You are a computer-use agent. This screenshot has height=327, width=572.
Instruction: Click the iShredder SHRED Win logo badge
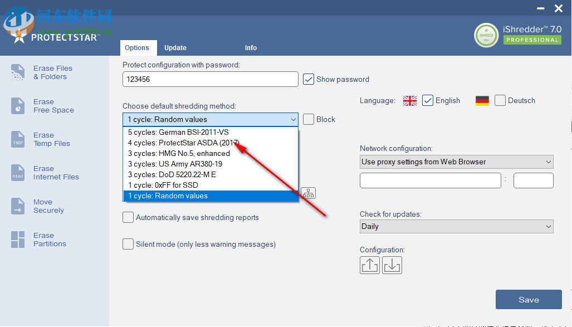coord(486,36)
